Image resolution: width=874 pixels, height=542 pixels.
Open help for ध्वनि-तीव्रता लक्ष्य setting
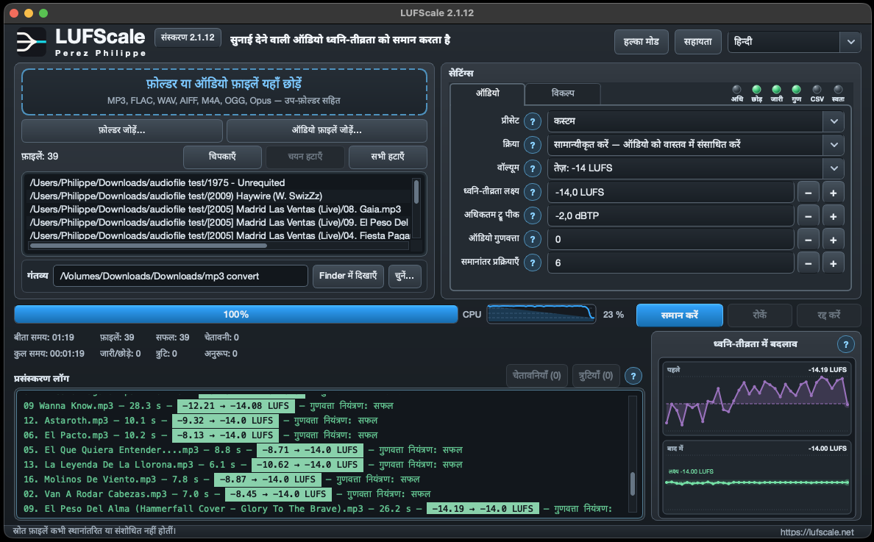[x=533, y=192]
